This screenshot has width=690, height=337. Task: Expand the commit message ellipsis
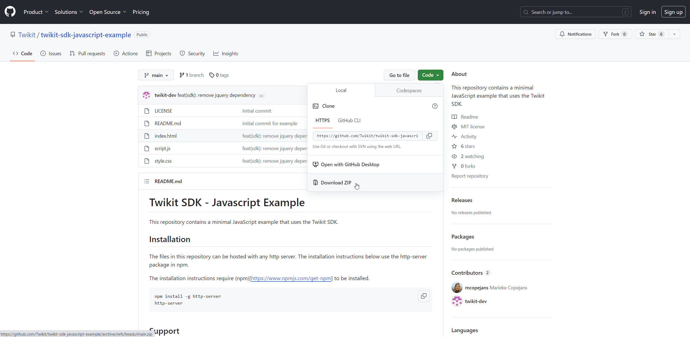261,96
